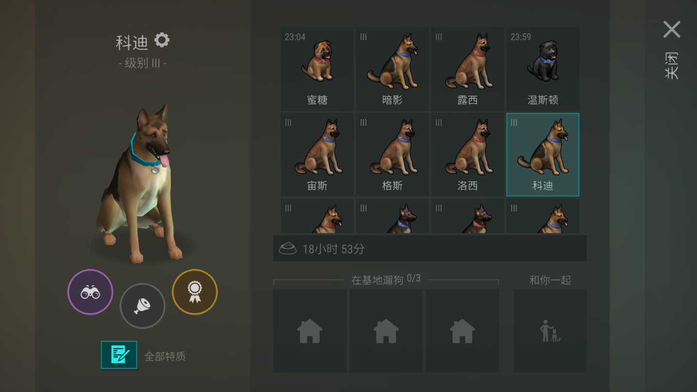The image size is (697, 392).
Task: Select puppy 蜜糖 thumbnail
Action: (x=317, y=69)
